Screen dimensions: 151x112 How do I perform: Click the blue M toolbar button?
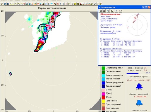click(5, 4)
